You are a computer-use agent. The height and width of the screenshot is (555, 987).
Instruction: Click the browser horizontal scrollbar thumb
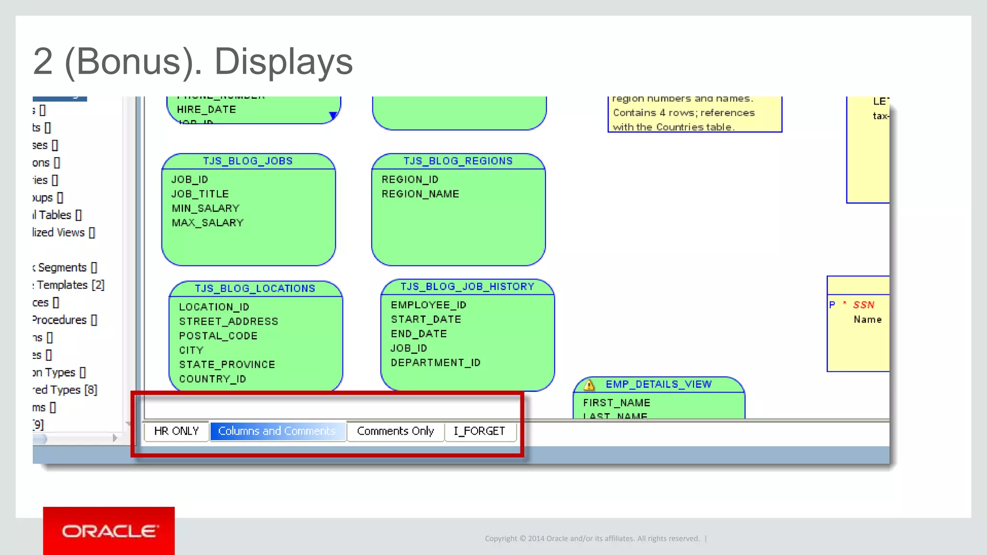click(x=40, y=439)
